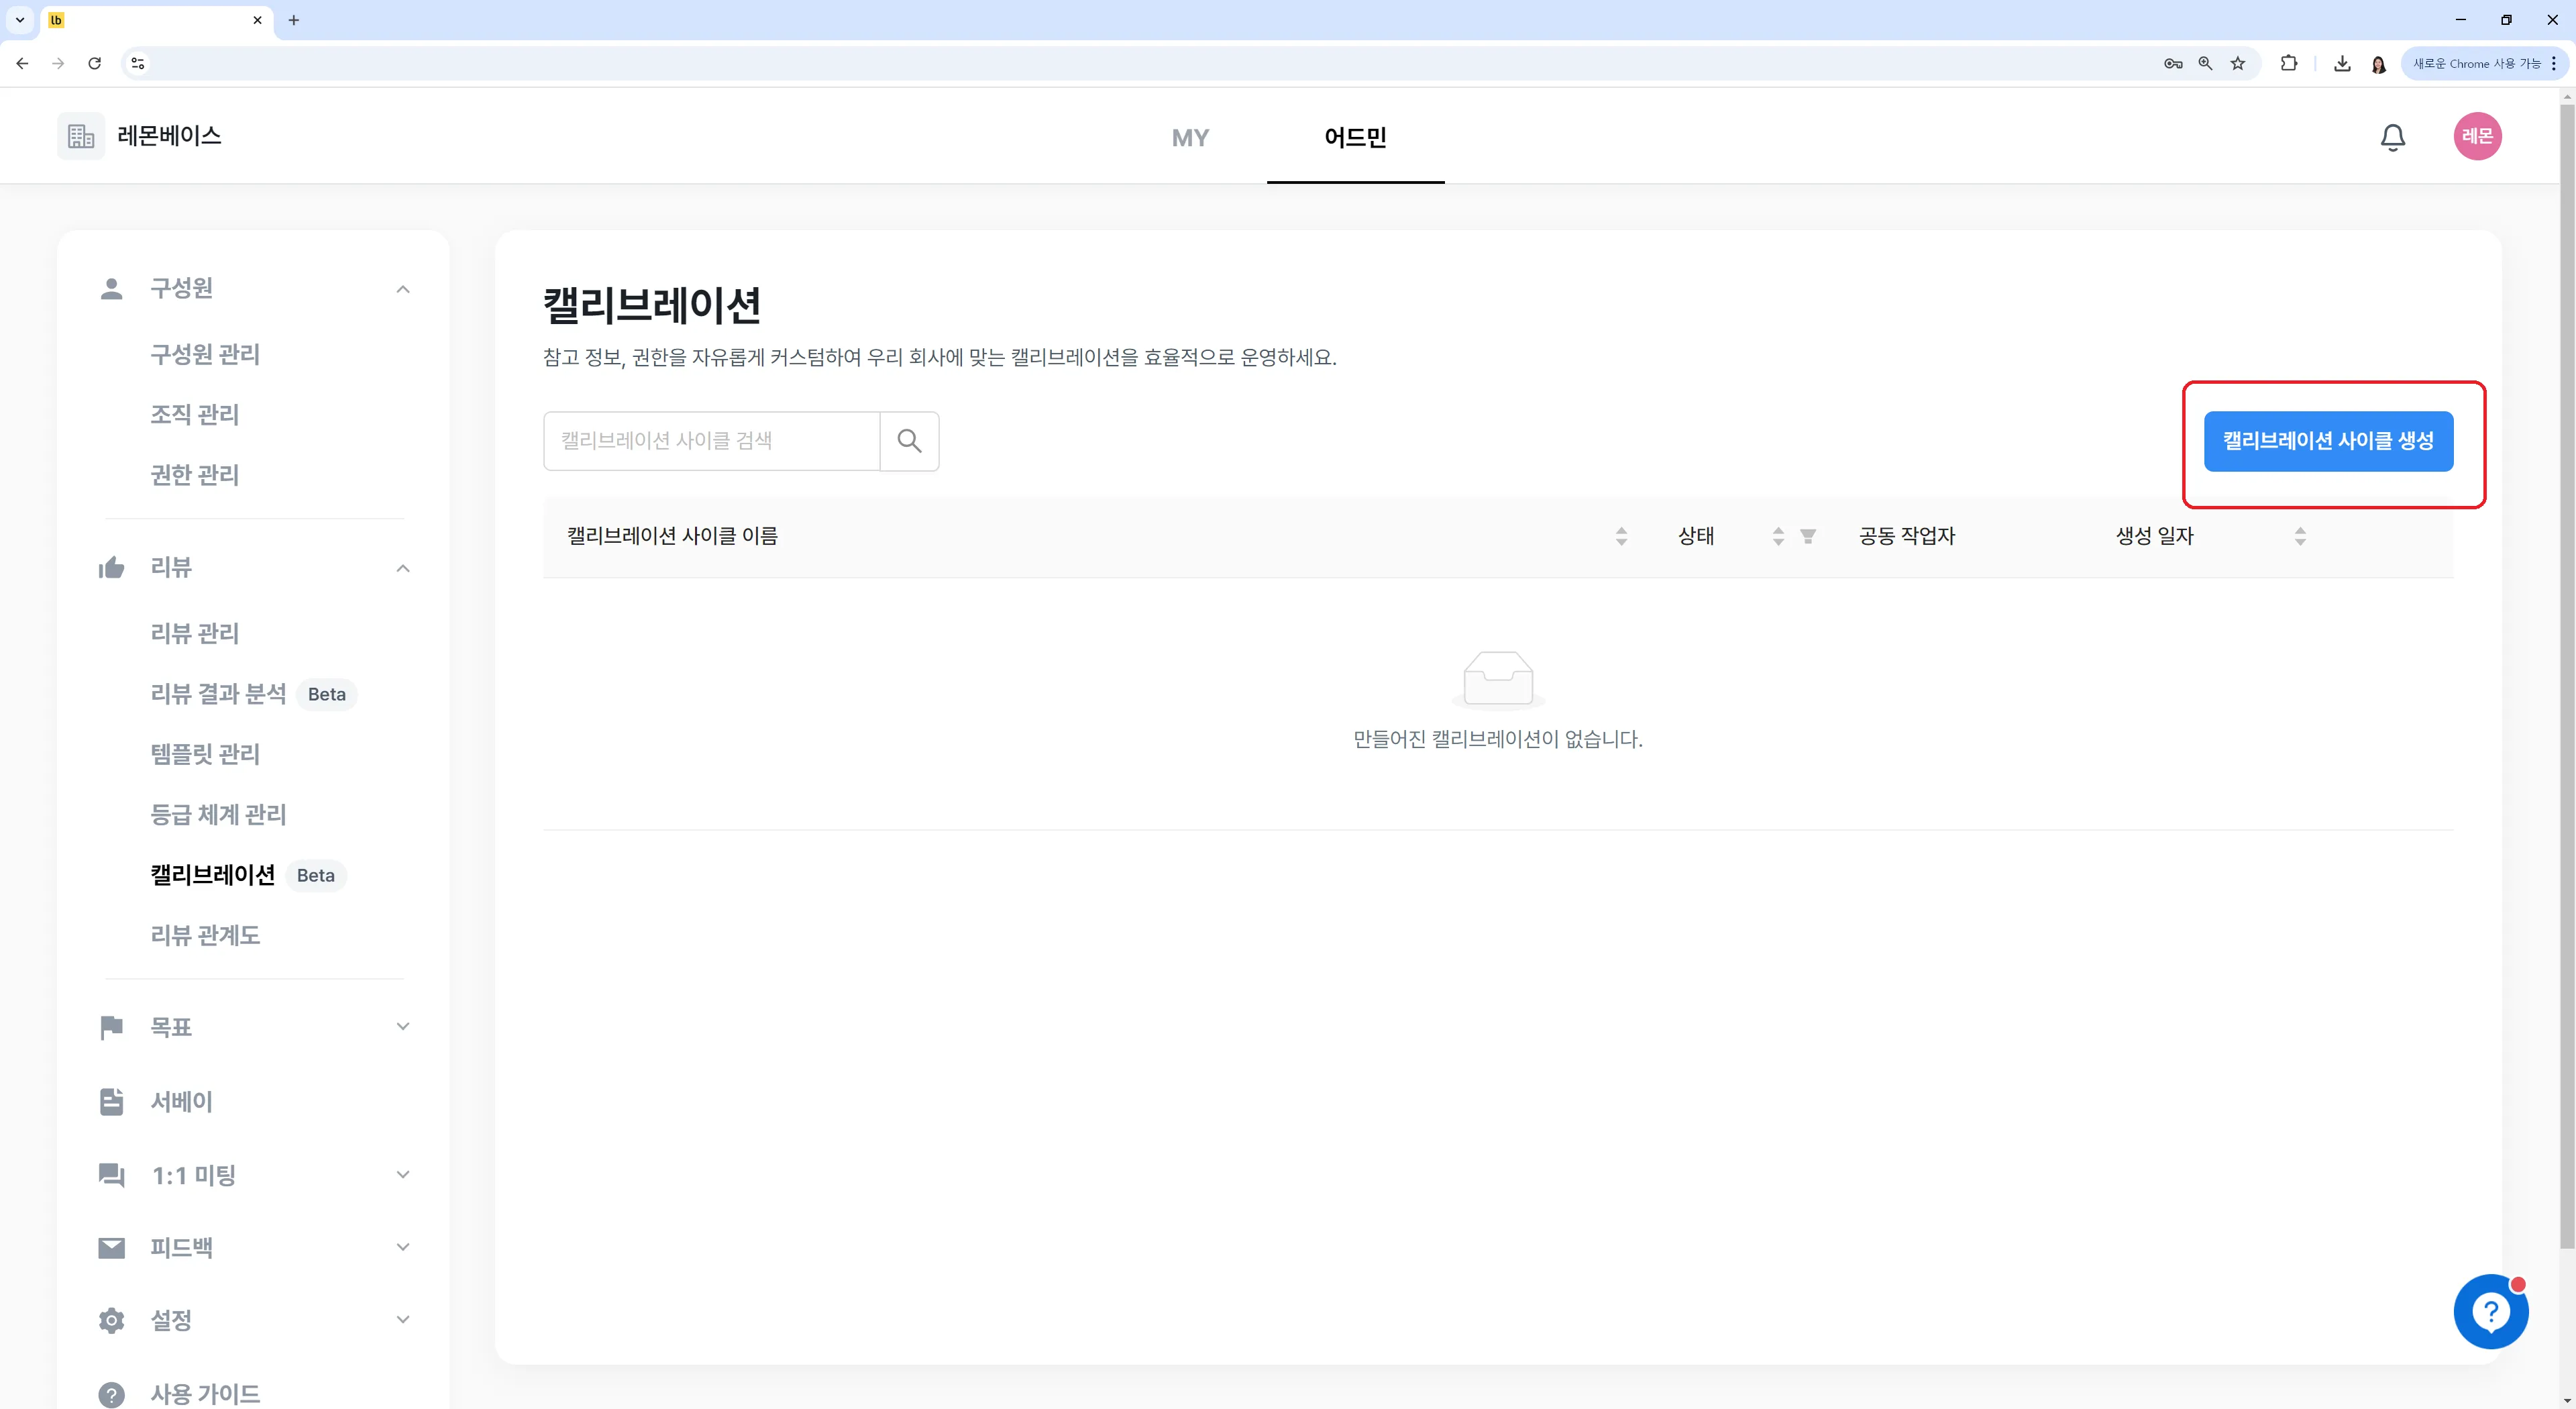This screenshot has width=2576, height=1409.
Task: Open Chrome profile picture
Action: click(2379, 64)
